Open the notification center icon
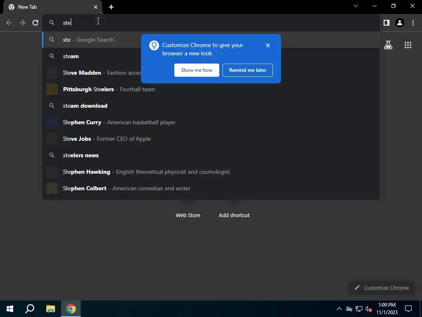Image resolution: width=422 pixels, height=317 pixels. [x=408, y=309]
